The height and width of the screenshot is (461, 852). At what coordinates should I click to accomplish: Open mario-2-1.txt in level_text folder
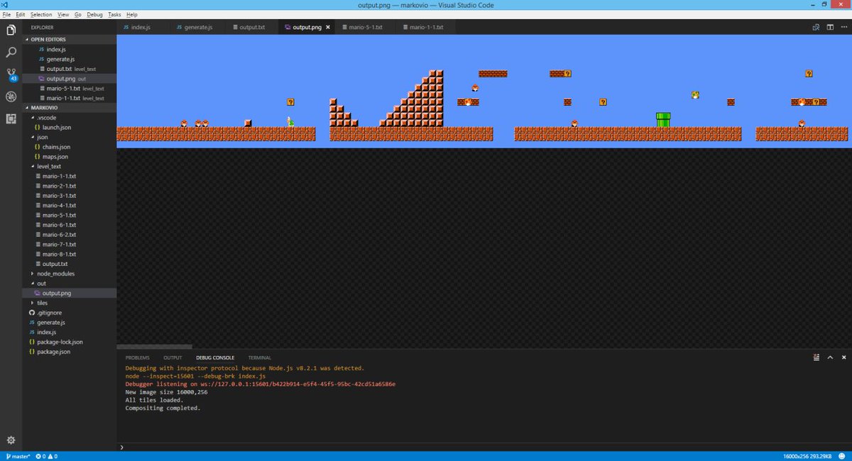[x=70, y=186]
